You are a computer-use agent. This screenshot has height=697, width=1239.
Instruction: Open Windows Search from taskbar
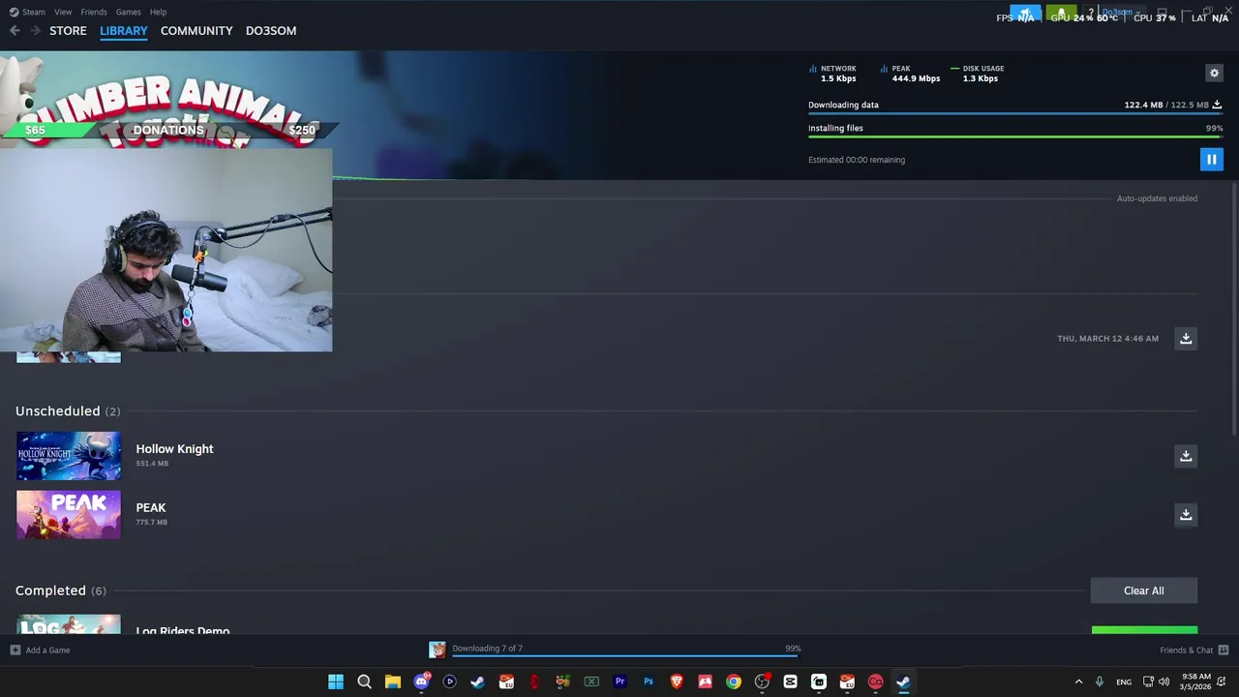coord(364,682)
